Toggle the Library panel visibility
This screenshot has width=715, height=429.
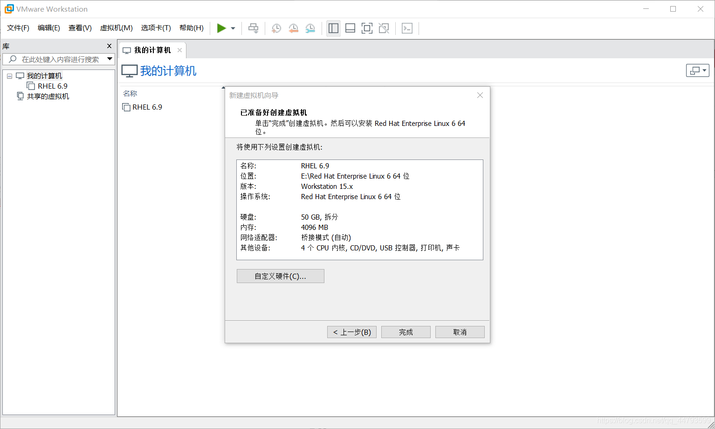[x=333, y=28]
